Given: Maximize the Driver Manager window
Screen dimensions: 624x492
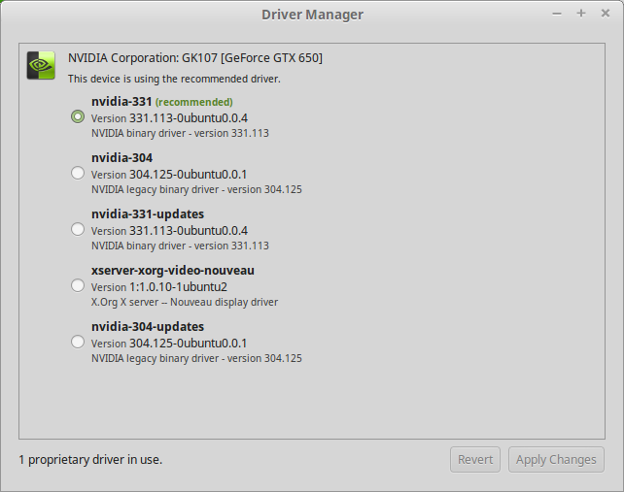Looking at the screenshot, I should click(x=581, y=14).
